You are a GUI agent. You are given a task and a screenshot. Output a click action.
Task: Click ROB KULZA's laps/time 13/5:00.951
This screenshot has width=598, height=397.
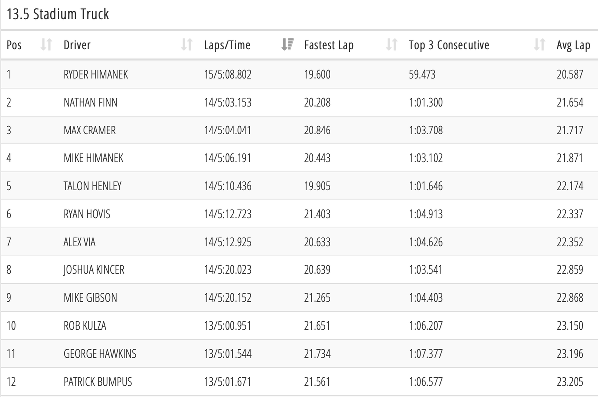click(x=228, y=326)
